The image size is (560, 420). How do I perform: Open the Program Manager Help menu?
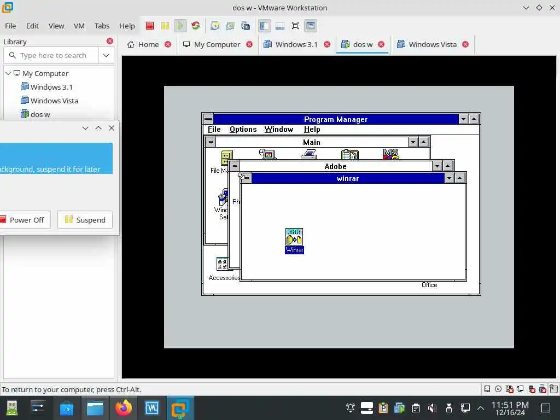point(312,129)
